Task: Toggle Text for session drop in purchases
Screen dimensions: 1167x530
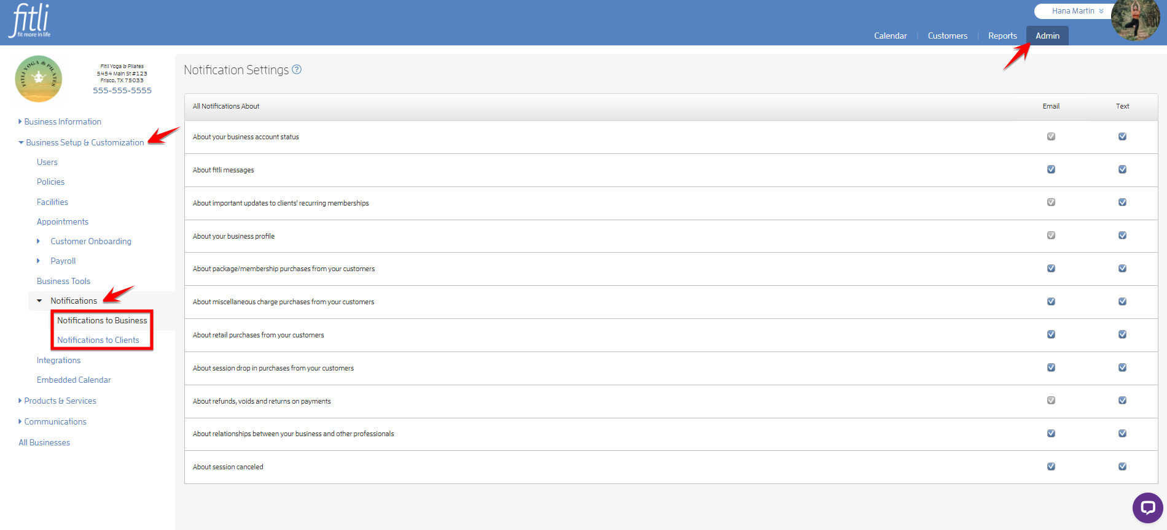Action: pyautogui.click(x=1122, y=367)
